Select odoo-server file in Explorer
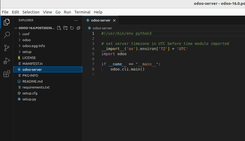Image resolution: width=245 pixels, height=141 pixels. point(48,70)
